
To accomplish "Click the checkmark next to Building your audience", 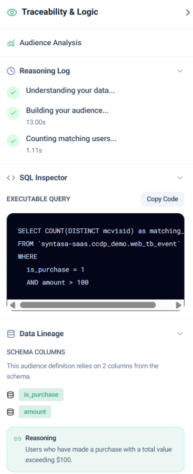I will (13, 113).
